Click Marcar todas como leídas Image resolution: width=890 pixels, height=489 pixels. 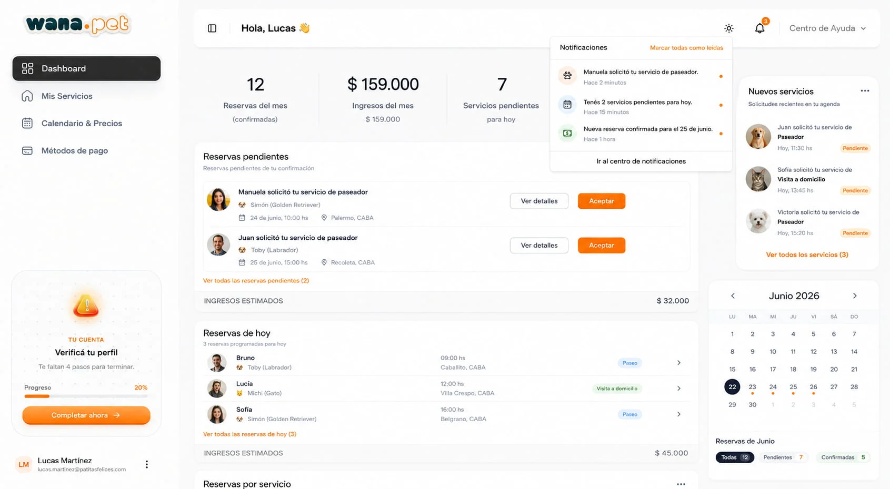pos(686,48)
